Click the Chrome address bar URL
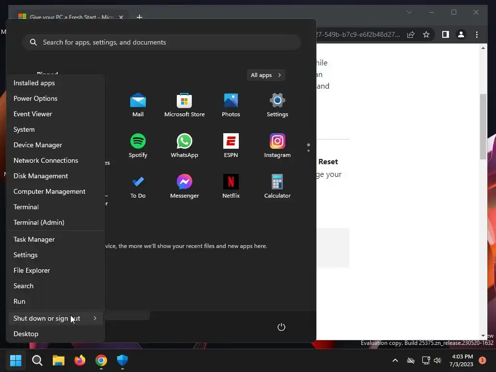 358,34
